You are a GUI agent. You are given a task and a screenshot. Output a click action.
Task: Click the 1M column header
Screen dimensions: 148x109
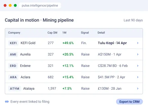coord(64,33)
